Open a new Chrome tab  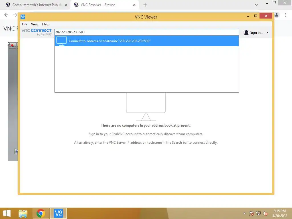[145, 5]
